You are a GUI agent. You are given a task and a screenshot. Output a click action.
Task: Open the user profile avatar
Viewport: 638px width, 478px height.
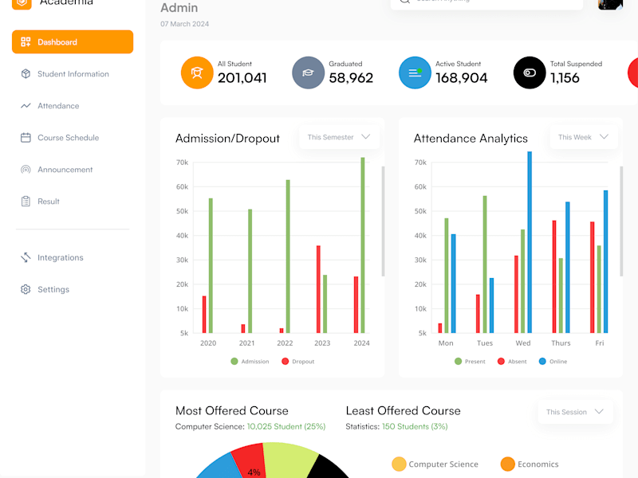click(610, 4)
